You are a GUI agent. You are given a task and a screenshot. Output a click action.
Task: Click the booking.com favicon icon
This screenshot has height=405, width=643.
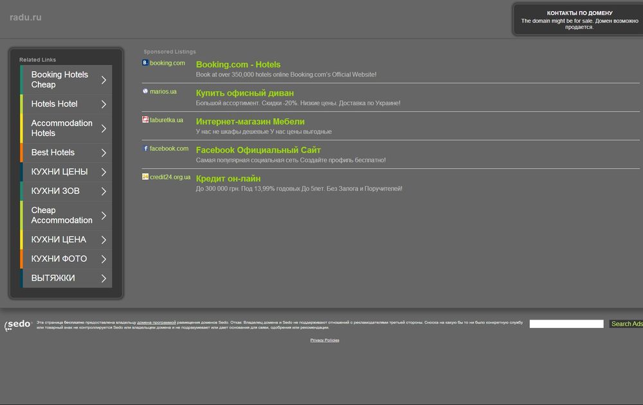coord(145,63)
